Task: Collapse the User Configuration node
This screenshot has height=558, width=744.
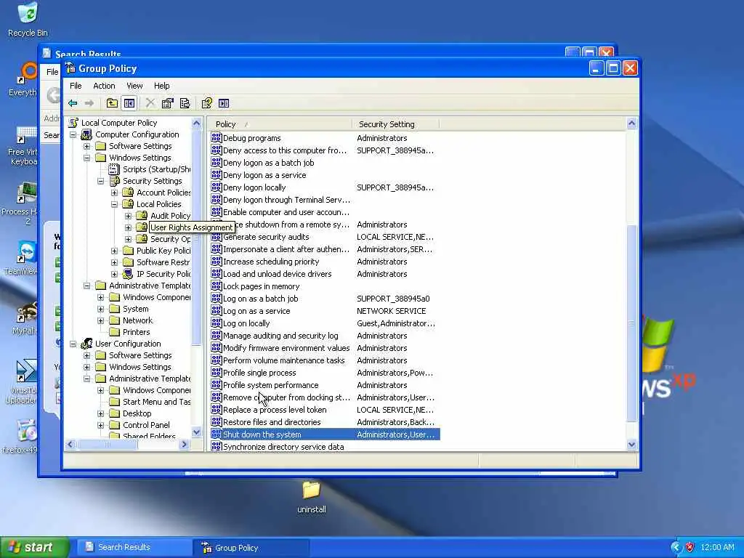Action: click(x=73, y=344)
